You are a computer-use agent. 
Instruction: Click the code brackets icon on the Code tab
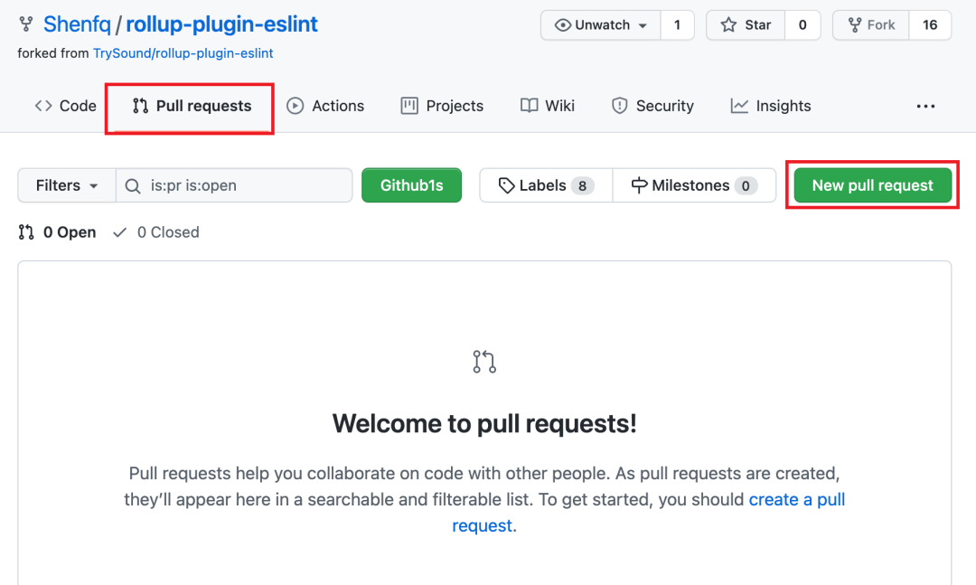[43, 106]
